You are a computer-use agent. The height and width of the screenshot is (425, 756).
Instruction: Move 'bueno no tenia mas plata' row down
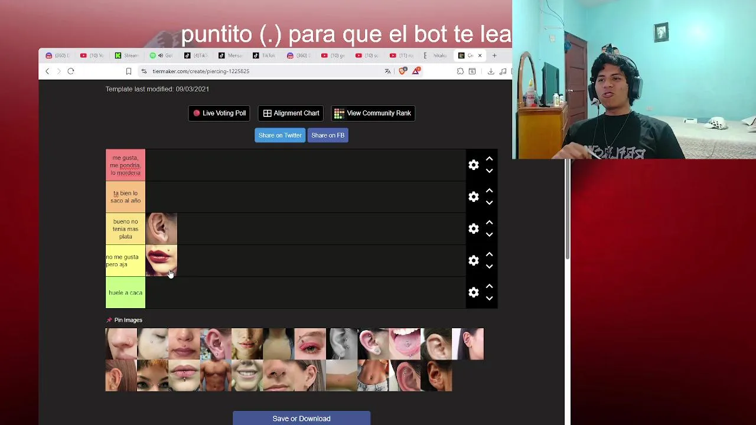[x=489, y=235]
